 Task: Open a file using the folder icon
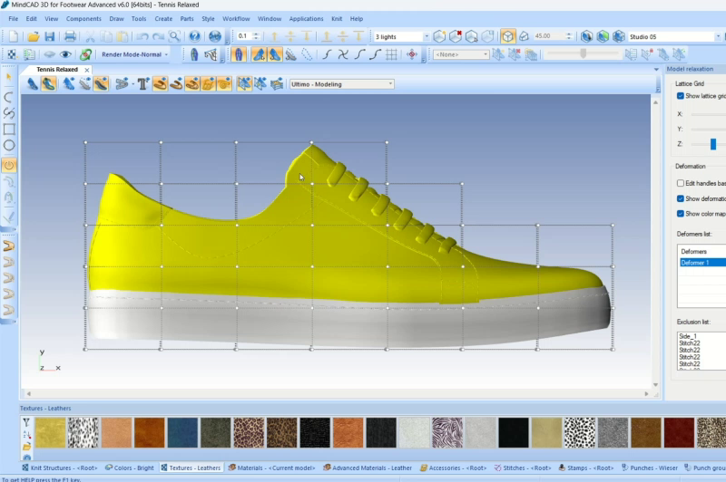(x=34, y=36)
